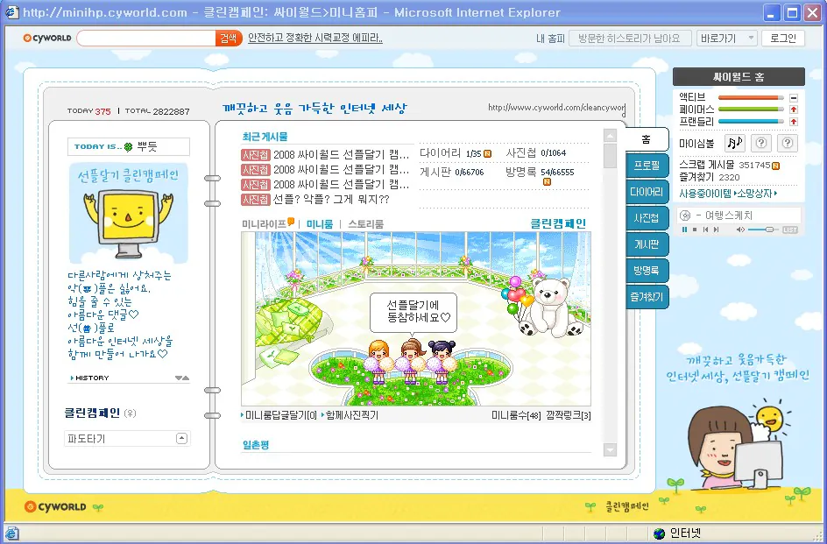
Task: Click the orange 액티브 gauge bar
Action: tap(751, 97)
